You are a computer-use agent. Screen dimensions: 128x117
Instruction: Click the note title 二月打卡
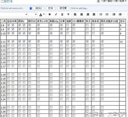[x=6, y=1]
